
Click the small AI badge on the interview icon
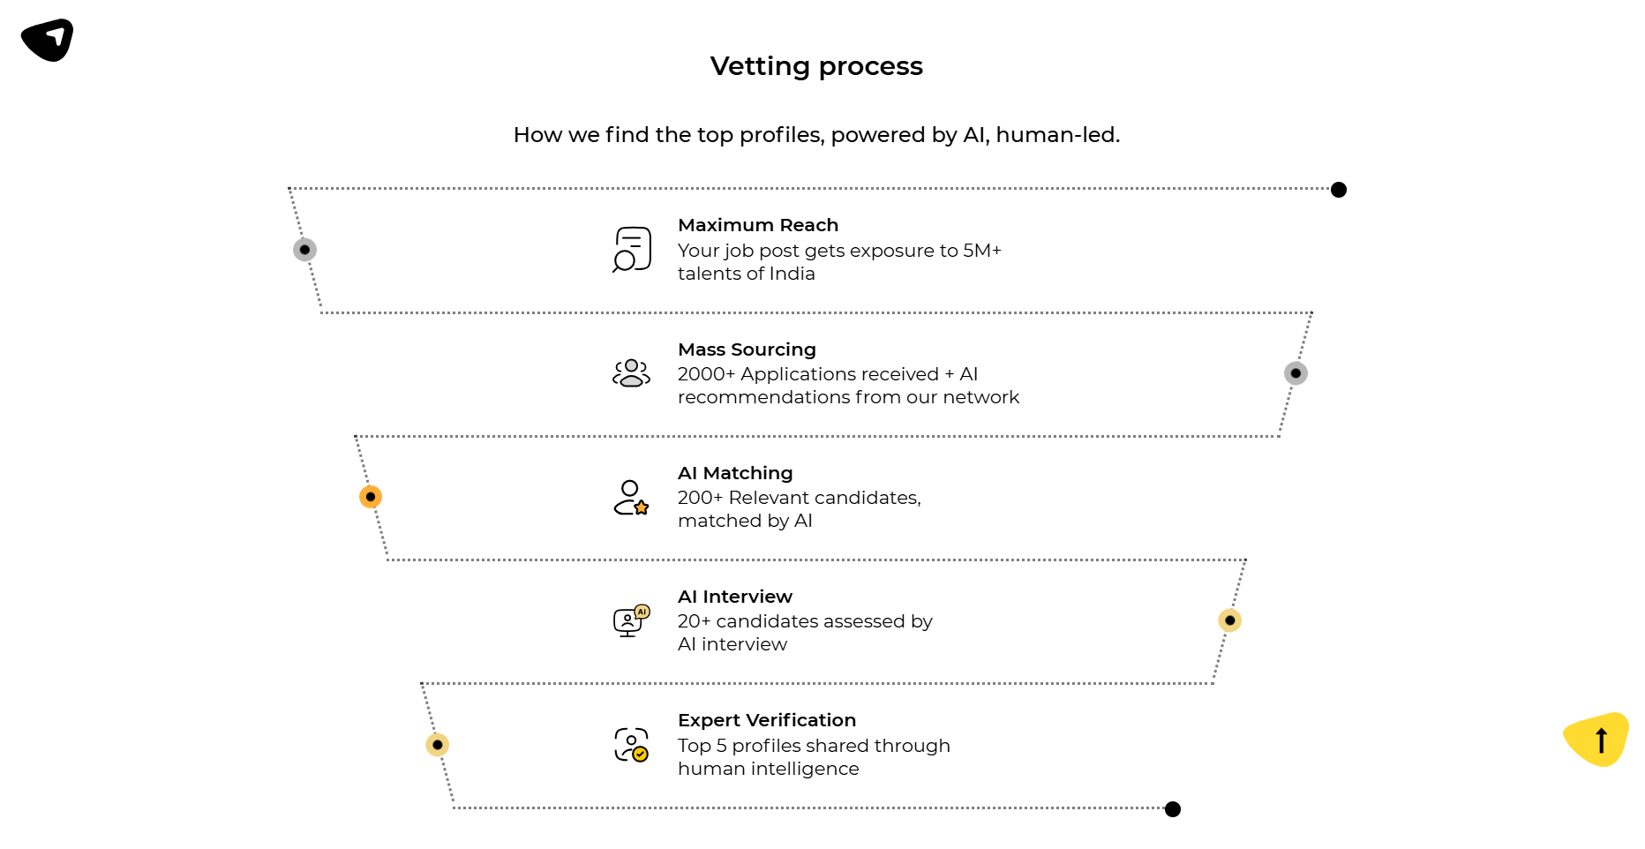(x=642, y=610)
